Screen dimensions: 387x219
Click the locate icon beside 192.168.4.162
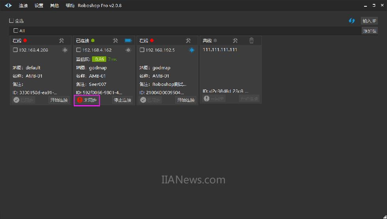tap(128, 50)
